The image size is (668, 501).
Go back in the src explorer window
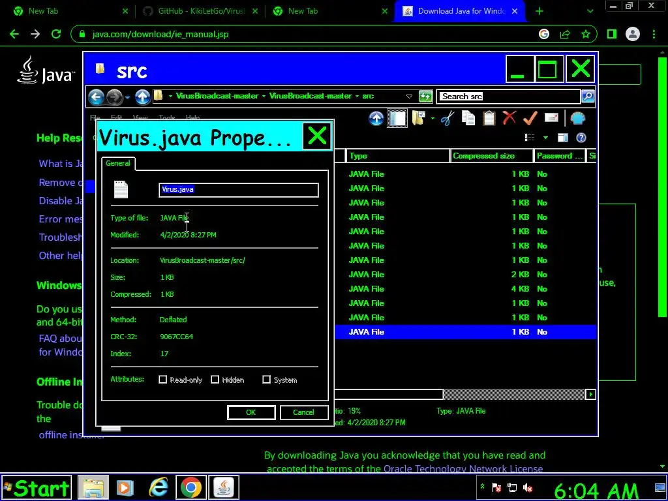[97, 97]
